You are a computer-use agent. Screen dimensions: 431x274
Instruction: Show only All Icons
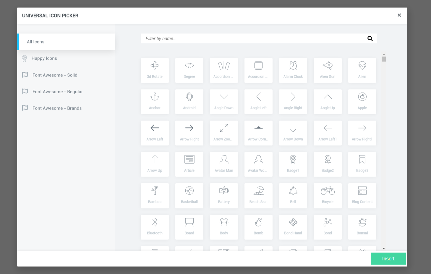point(35,42)
